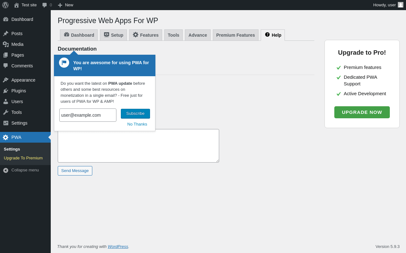
Task: Click the UPGRADE NOW button
Action: click(x=362, y=112)
